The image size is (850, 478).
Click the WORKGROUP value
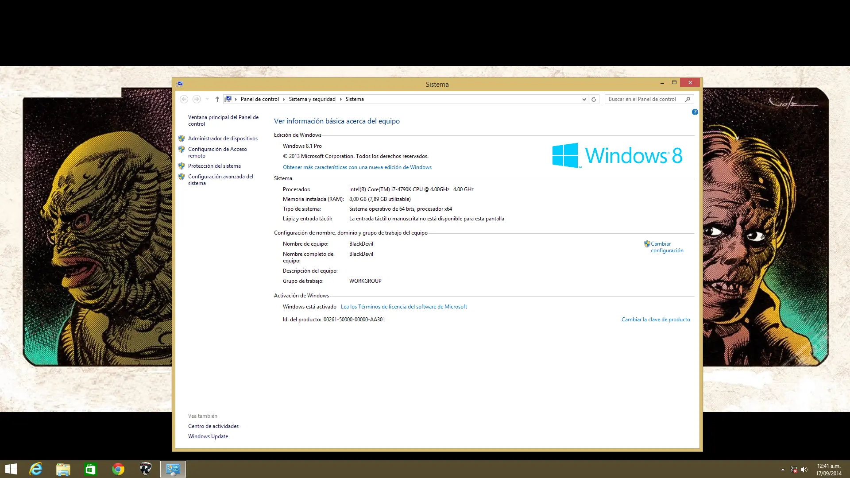tap(365, 281)
